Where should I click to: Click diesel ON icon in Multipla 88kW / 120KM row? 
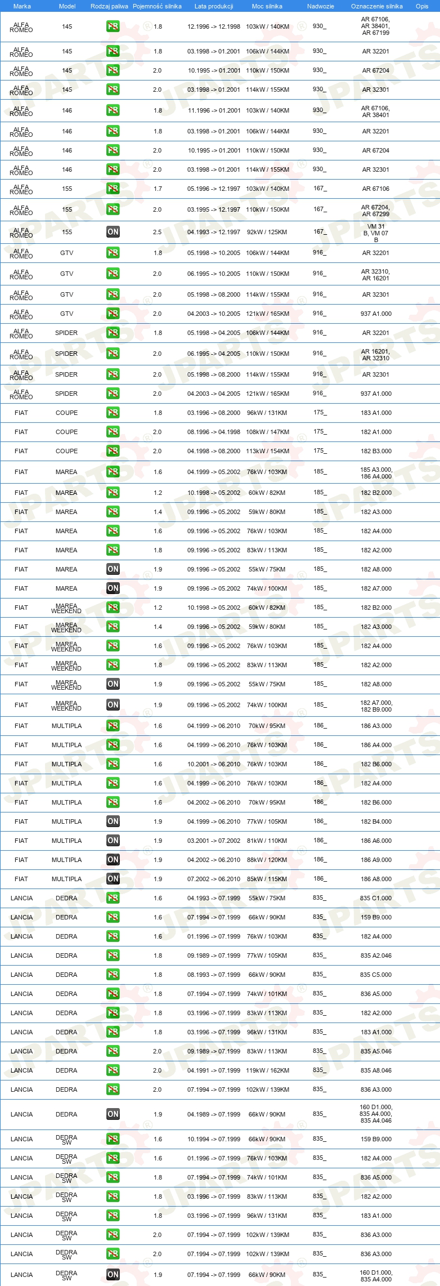pyautogui.click(x=113, y=860)
